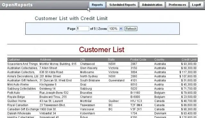Click the Australian Collectors customer name

[21, 72]
